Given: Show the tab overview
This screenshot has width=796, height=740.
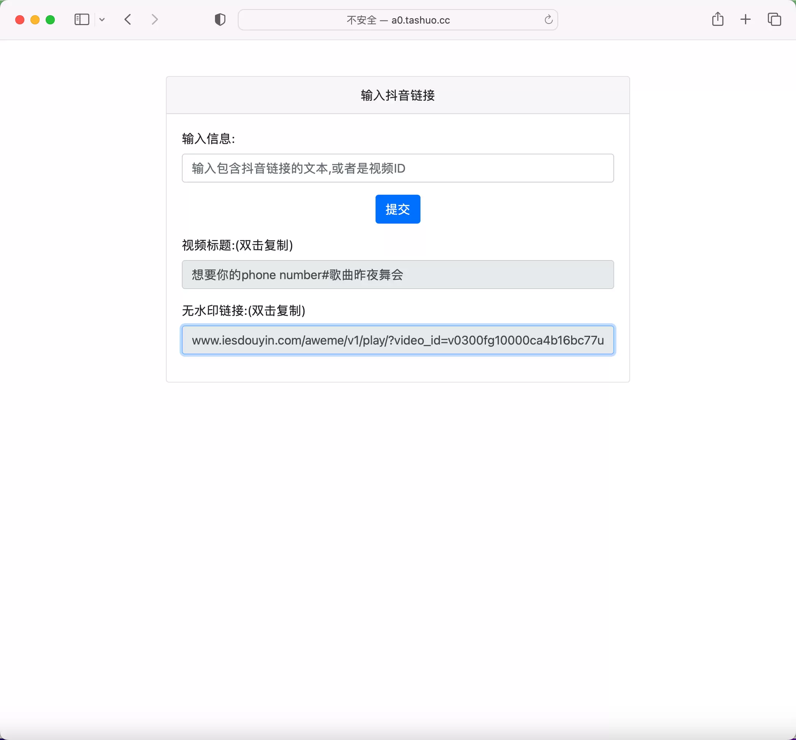Looking at the screenshot, I should click(774, 20).
